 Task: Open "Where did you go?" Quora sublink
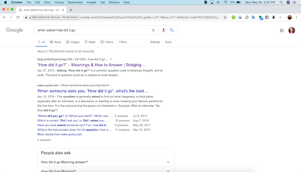[x=74, y=116]
